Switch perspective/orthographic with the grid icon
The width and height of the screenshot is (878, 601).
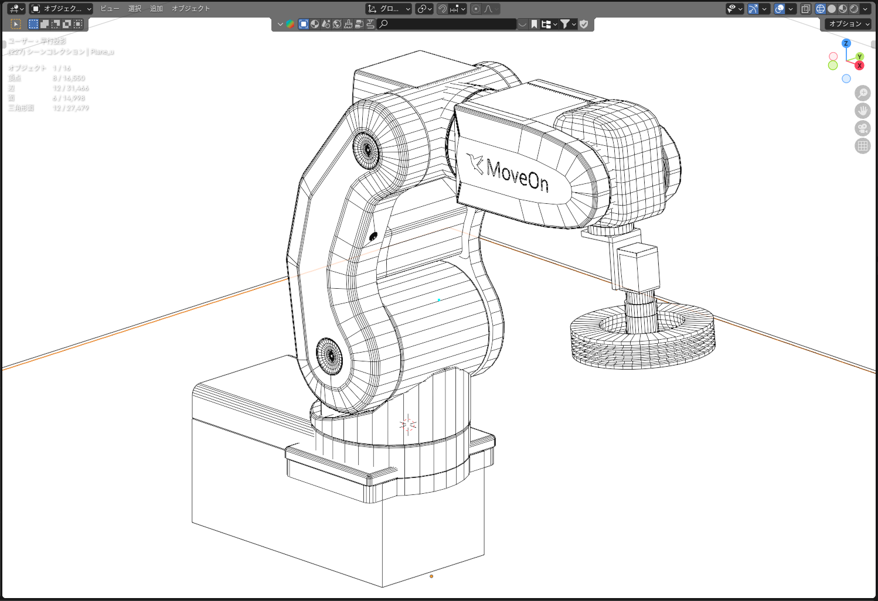click(862, 146)
